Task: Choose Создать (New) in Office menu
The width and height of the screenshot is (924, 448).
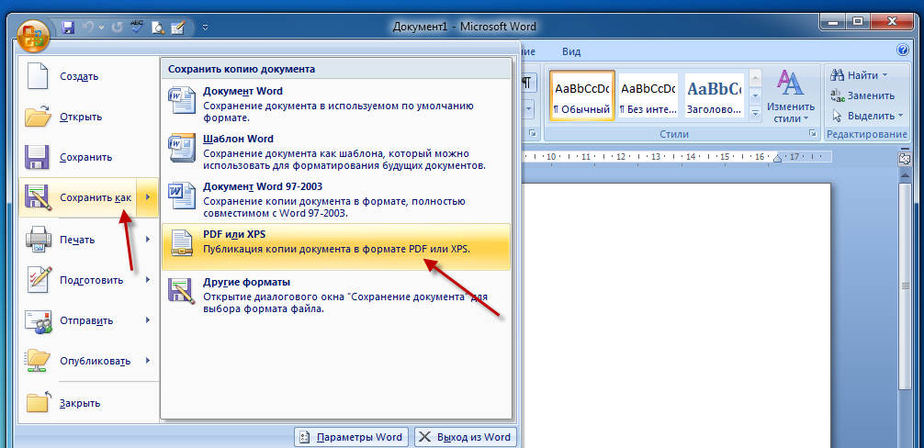Action: pyautogui.click(x=88, y=76)
